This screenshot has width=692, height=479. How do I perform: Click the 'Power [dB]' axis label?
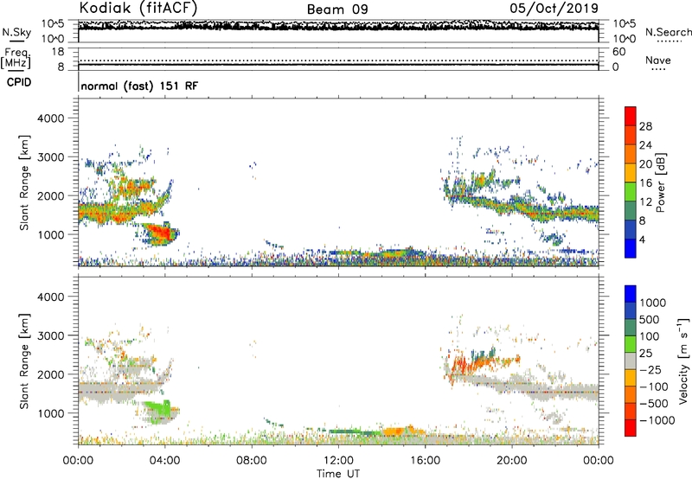tap(660, 182)
